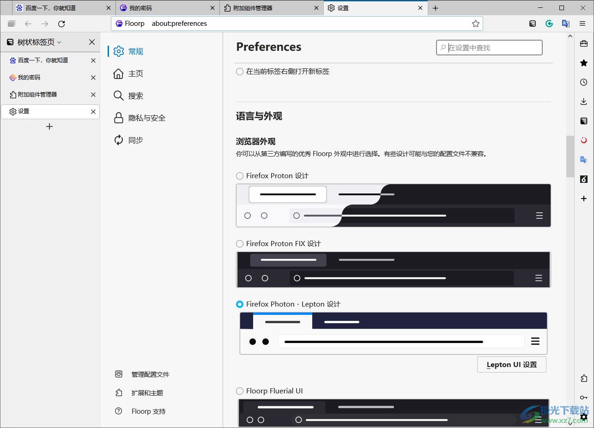Viewport: 594px width, 428px height.
Task: Open the browser manager toolbox icon
Action: tap(583, 42)
